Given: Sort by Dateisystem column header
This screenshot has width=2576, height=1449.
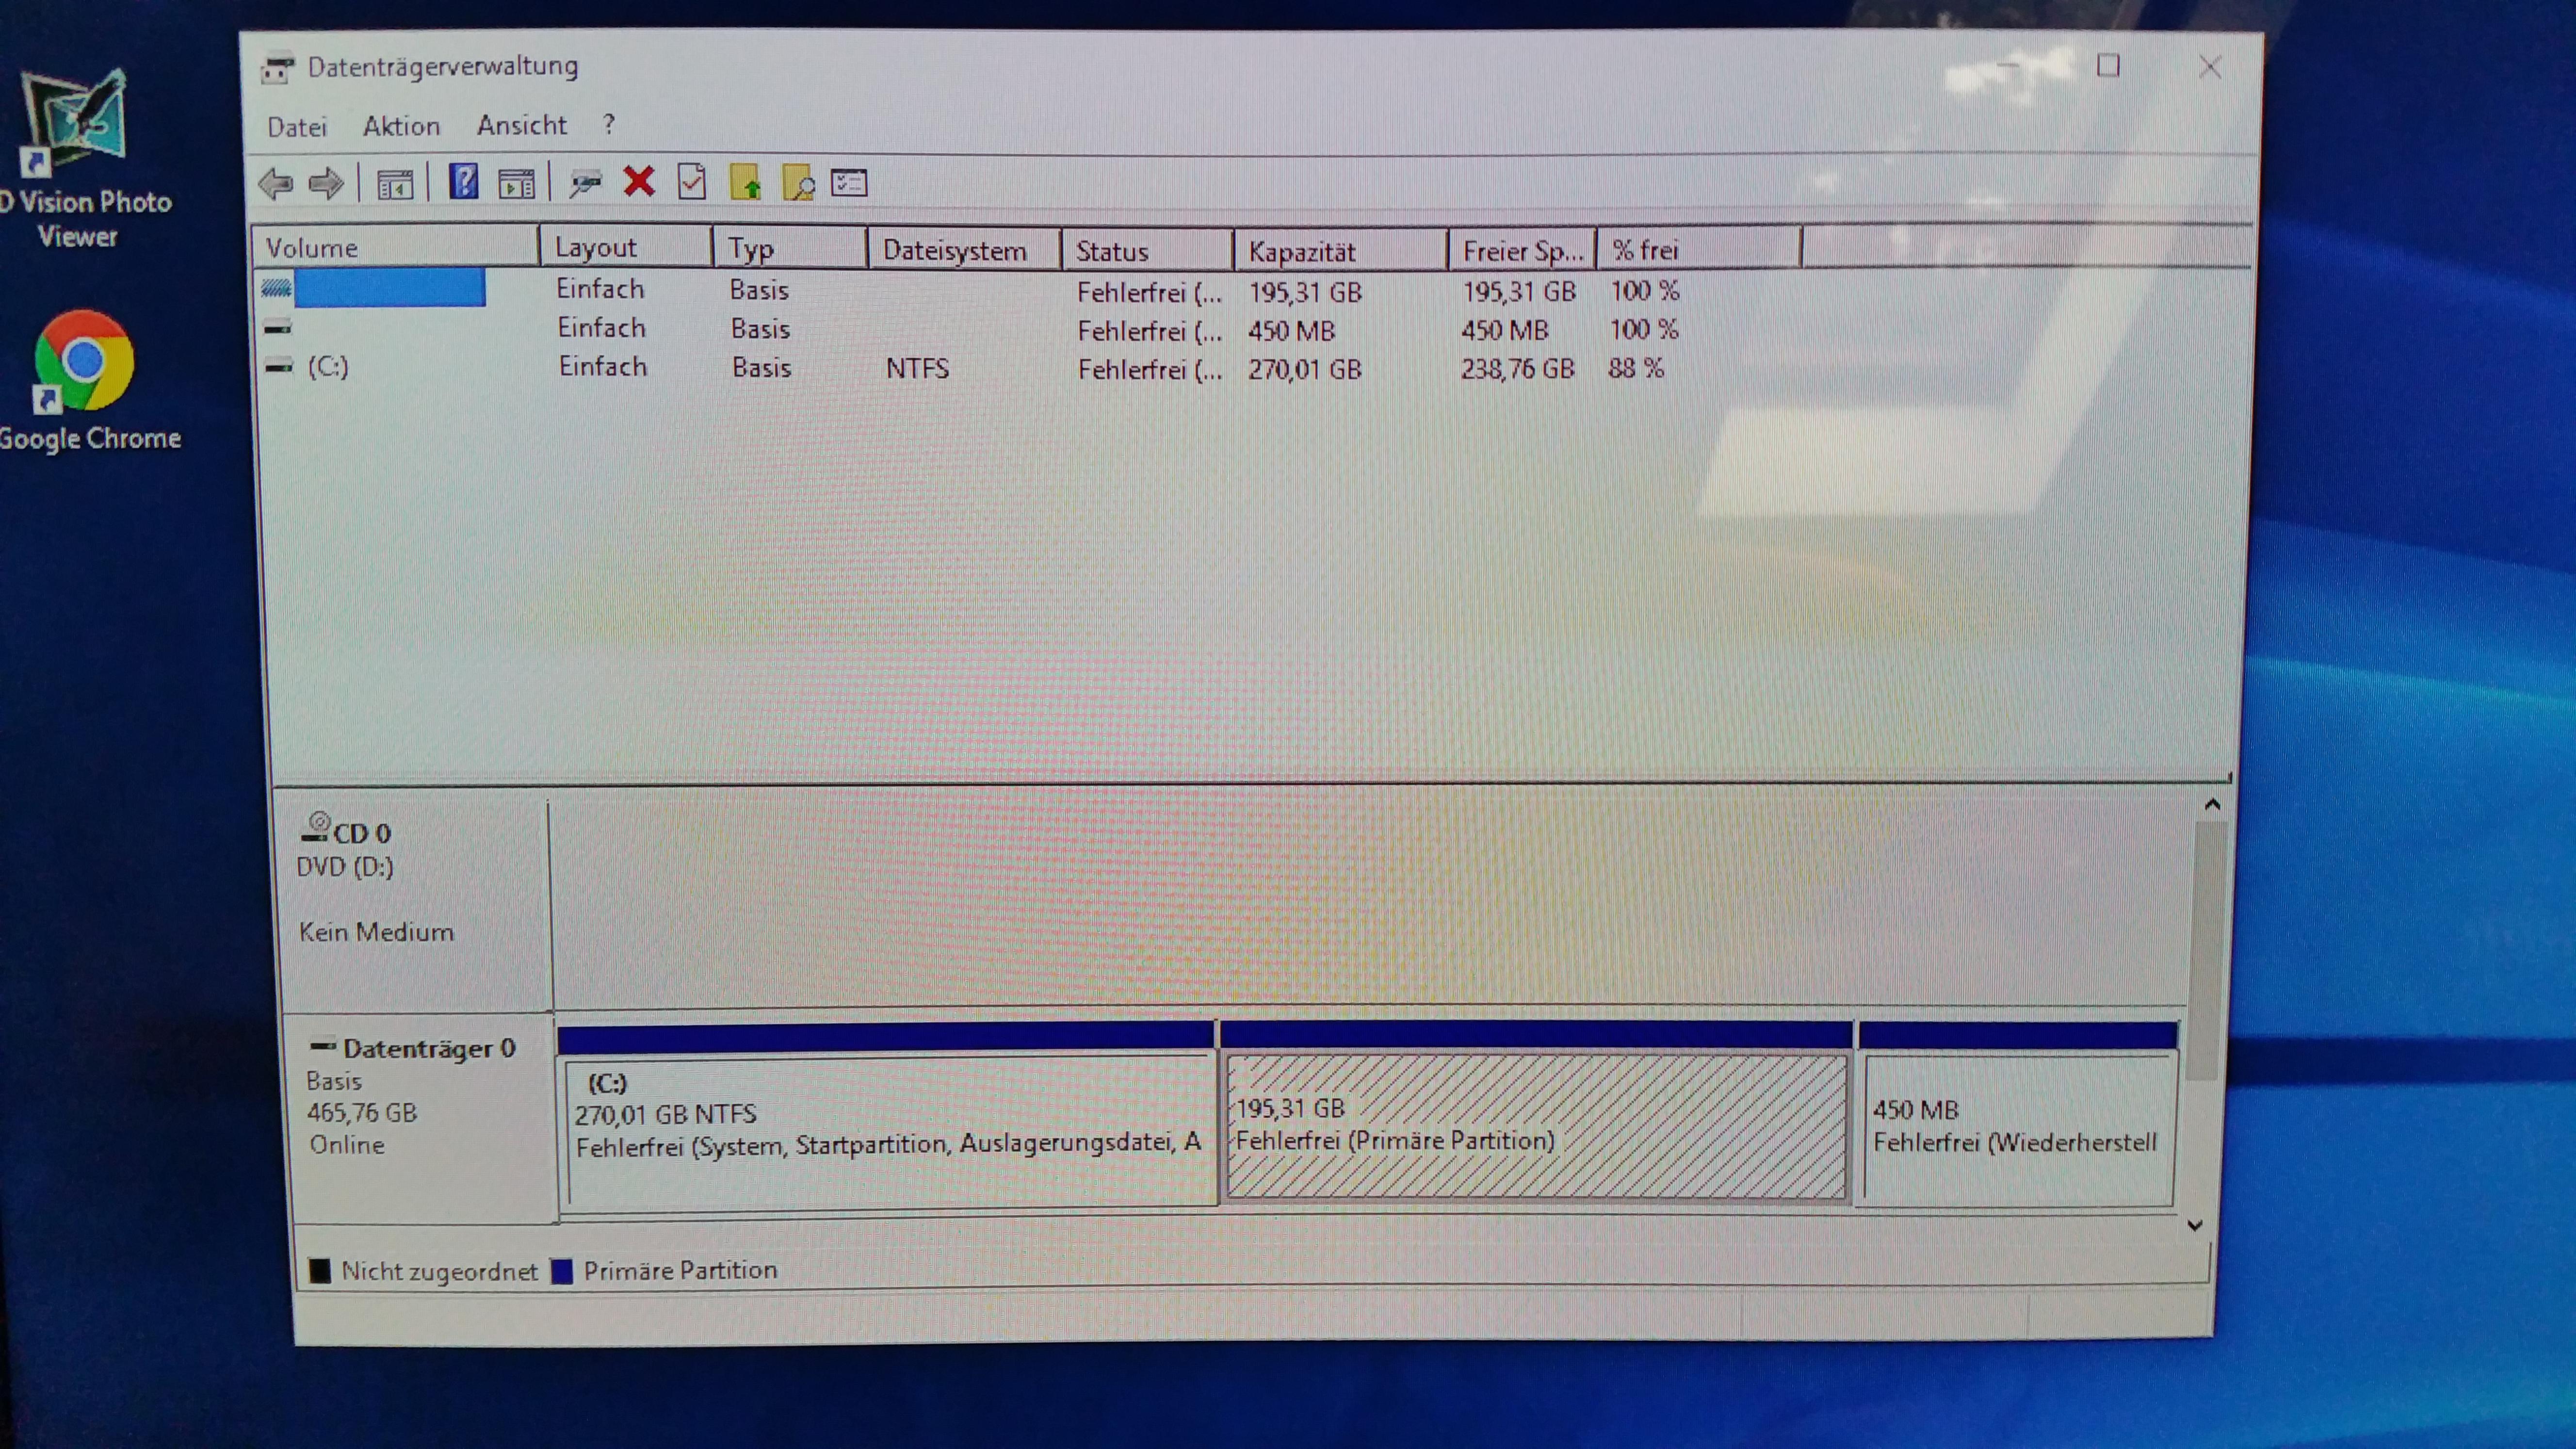Looking at the screenshot, I should pyautogui.click(x=954, y=250).
